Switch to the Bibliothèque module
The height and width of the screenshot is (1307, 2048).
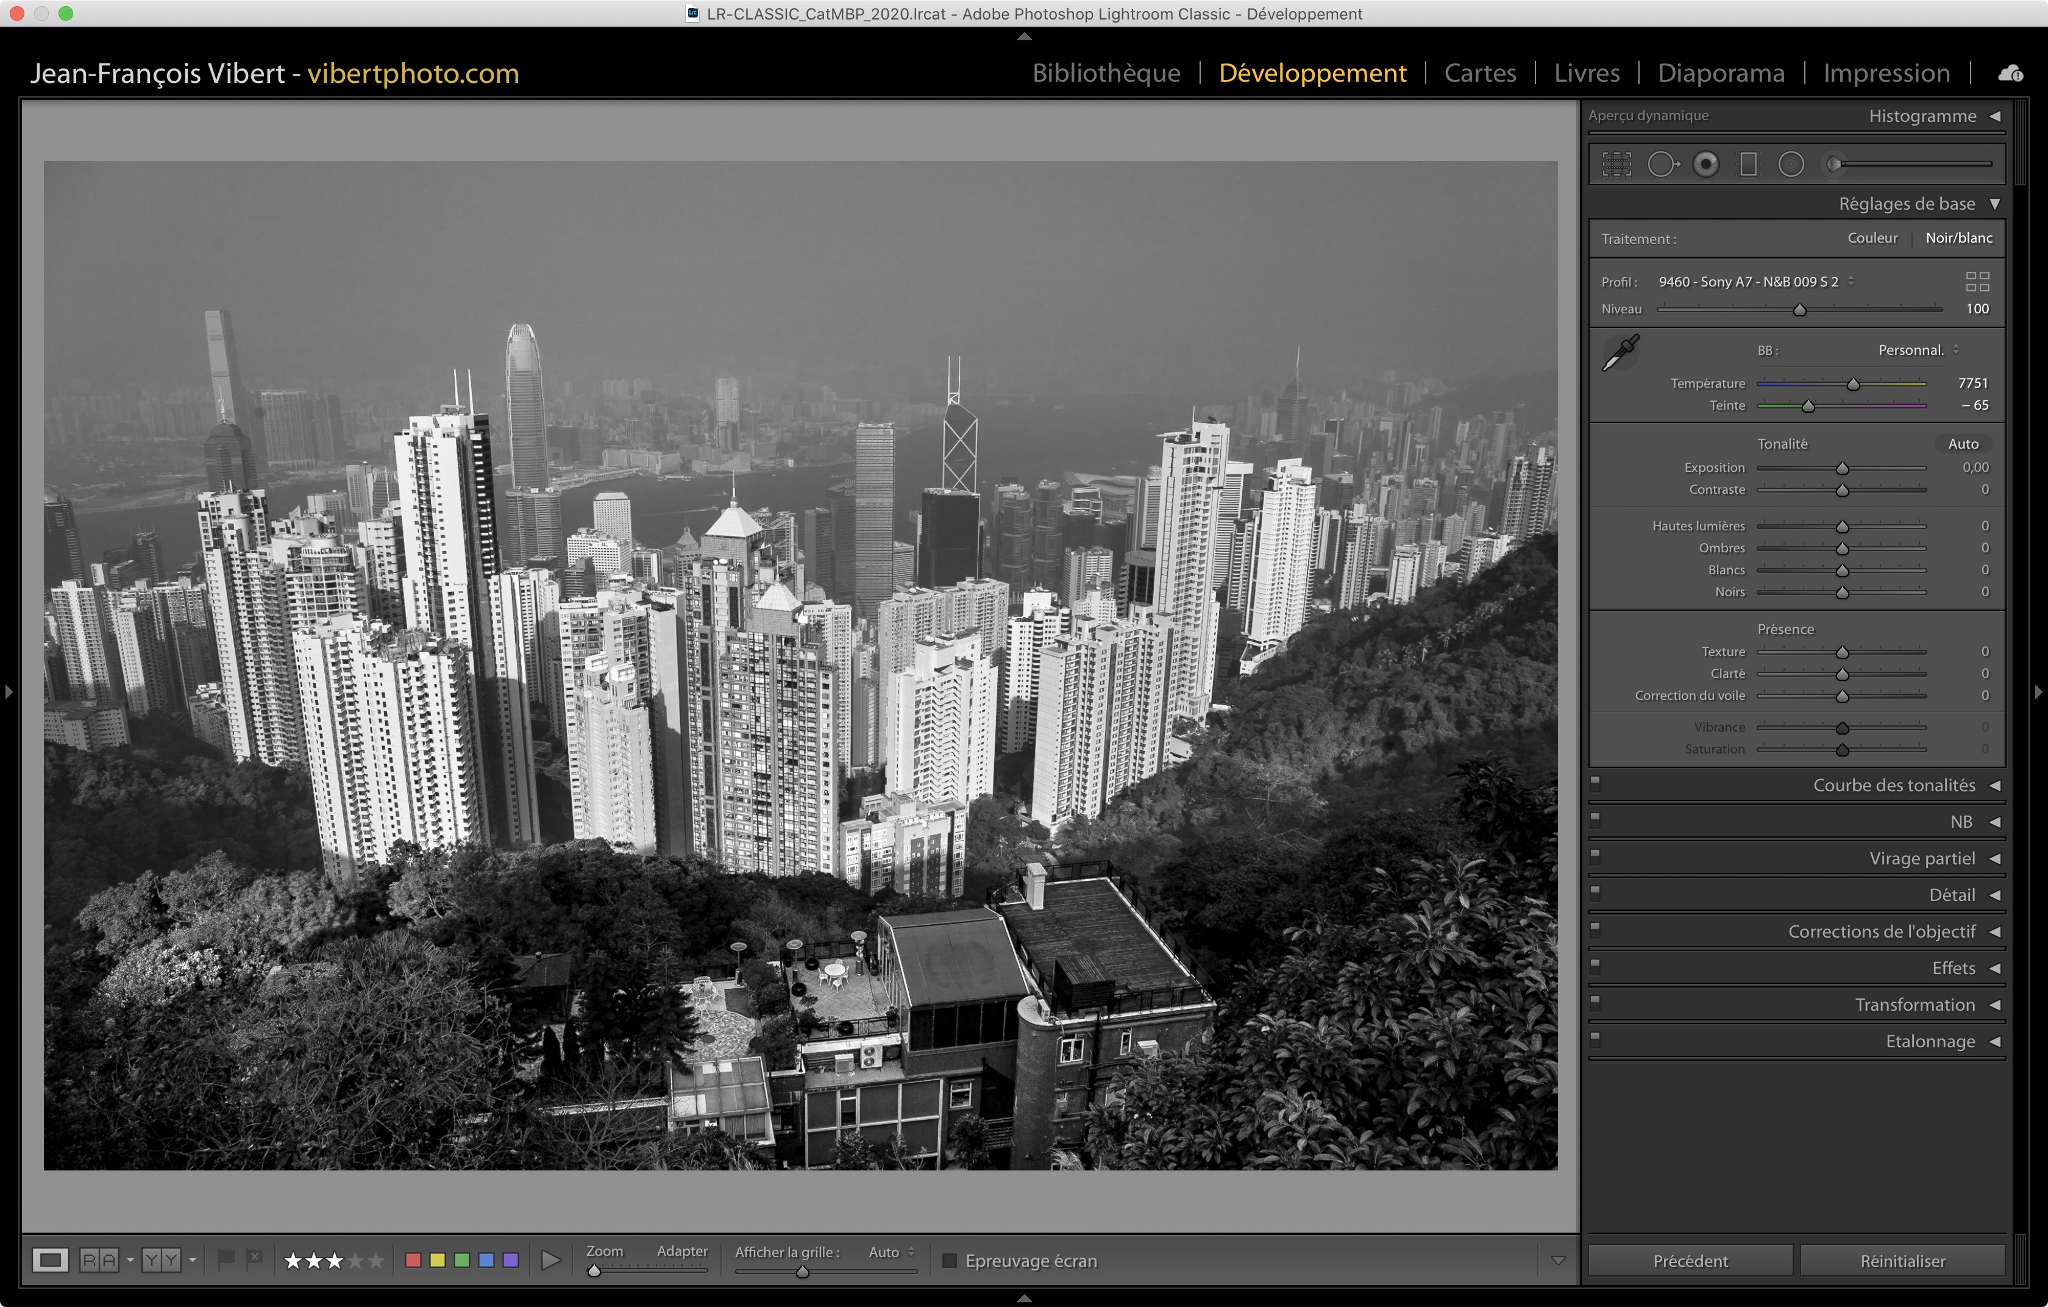point(1106,73)
